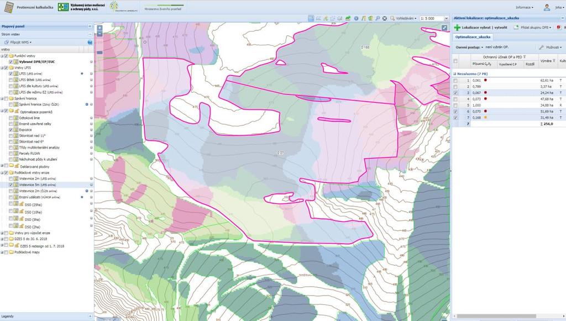Screen dimensions: 566x321
Task: Click the info dot on LPIS layer row
Action: pyautogui.click(x=82, y=73)
